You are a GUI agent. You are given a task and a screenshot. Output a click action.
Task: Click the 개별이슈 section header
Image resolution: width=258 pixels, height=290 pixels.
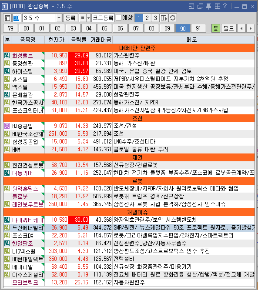129,212
